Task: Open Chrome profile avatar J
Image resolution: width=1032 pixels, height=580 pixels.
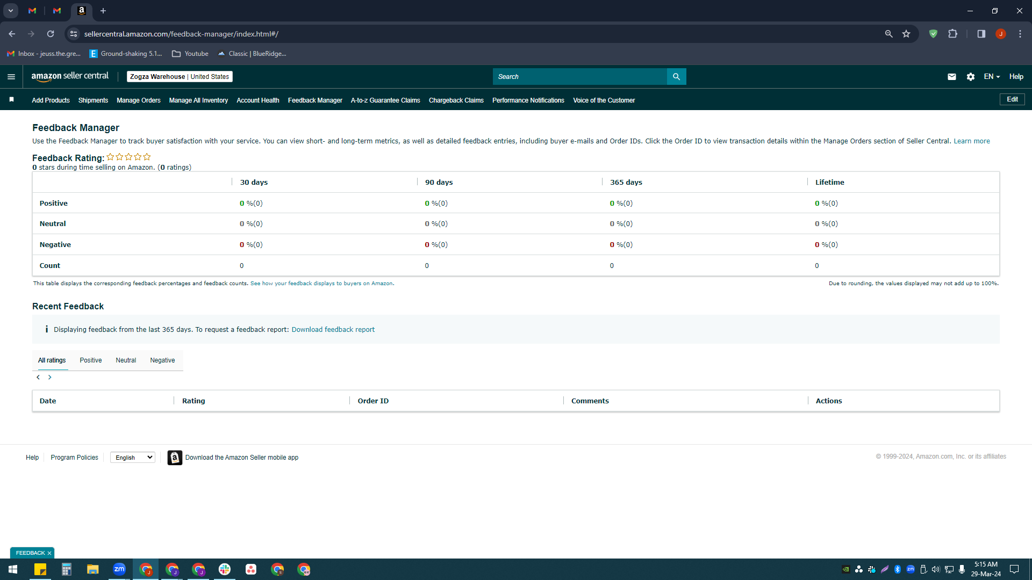Action: [x=1000, y=34]
